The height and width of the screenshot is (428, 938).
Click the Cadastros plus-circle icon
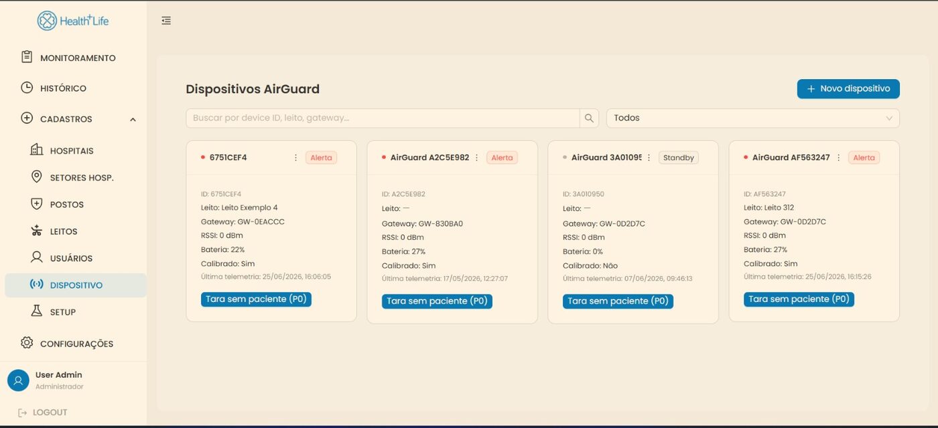point(27,118)
